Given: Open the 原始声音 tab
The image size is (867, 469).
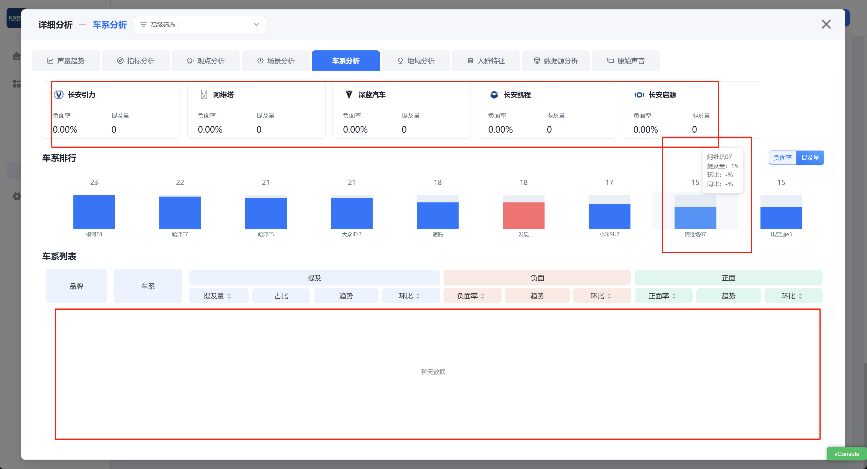Looking at the screenshot, I should (x=626, y=61).
